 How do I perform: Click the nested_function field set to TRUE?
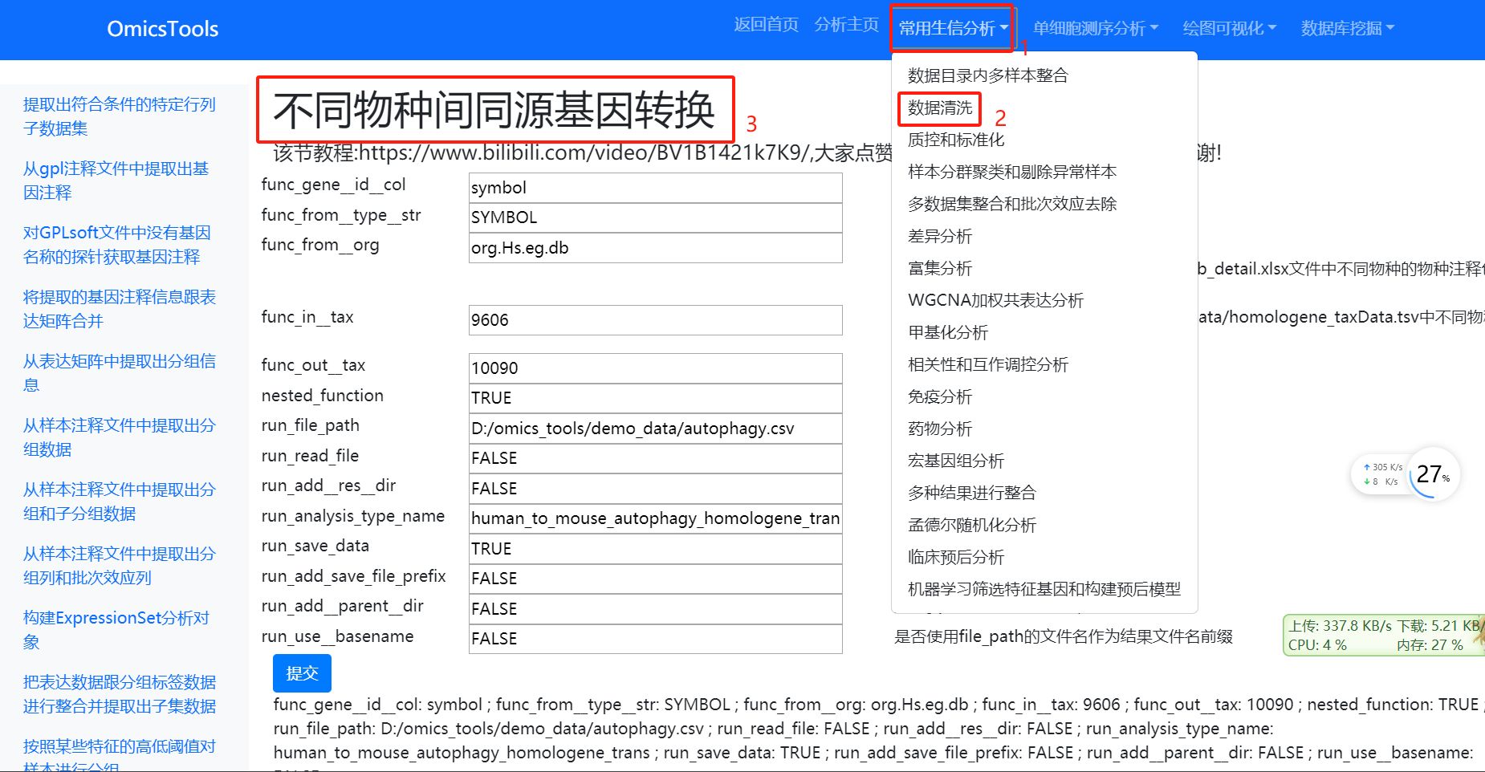(x=655, y=398)
